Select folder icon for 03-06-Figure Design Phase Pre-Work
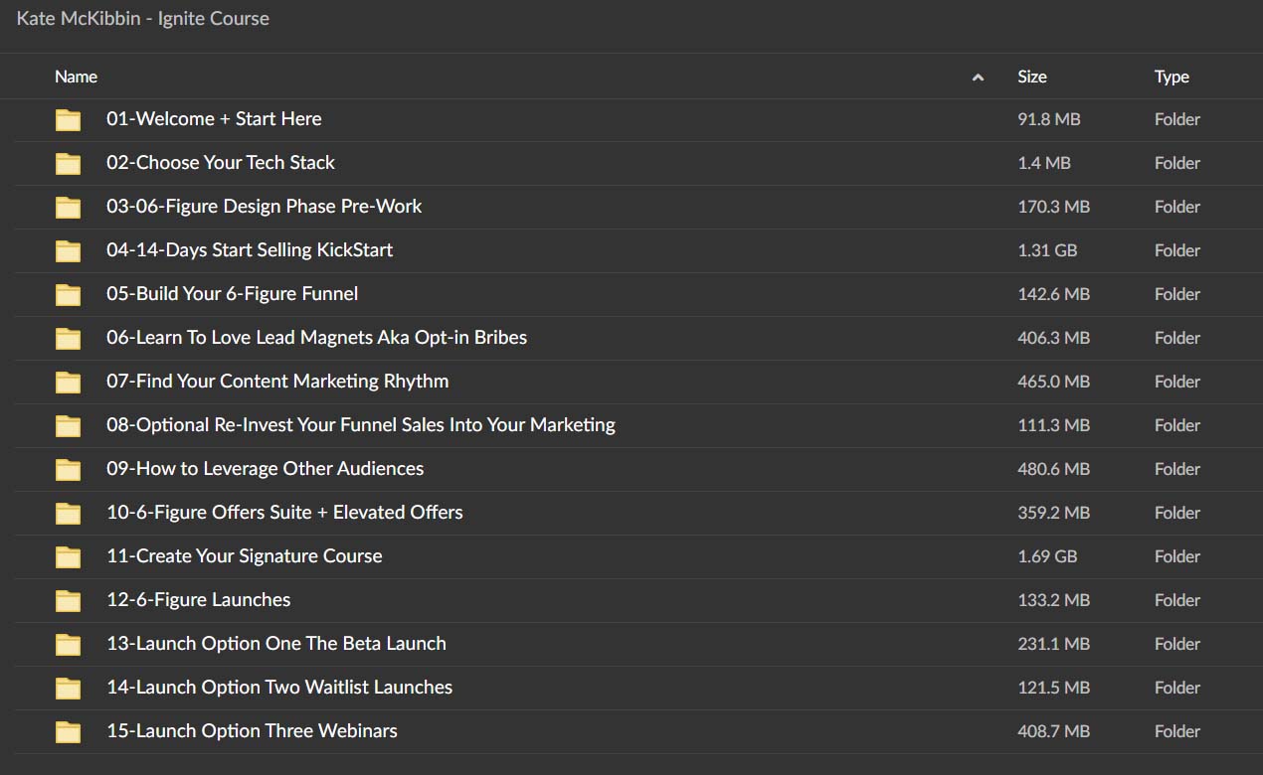1263x775 pixels. [68, 208]
